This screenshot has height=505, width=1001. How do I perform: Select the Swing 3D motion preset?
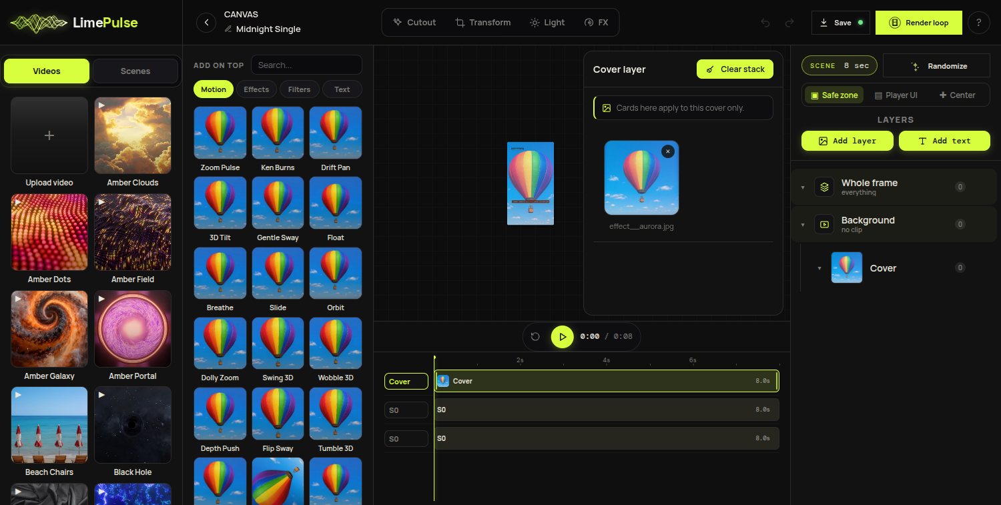pyautogui.click(x=278, y=344)
